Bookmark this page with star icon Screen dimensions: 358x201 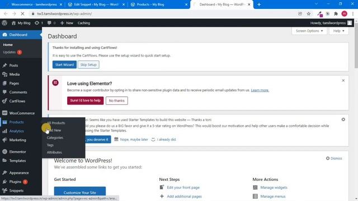pyautogui.click(x=309, y=13)
